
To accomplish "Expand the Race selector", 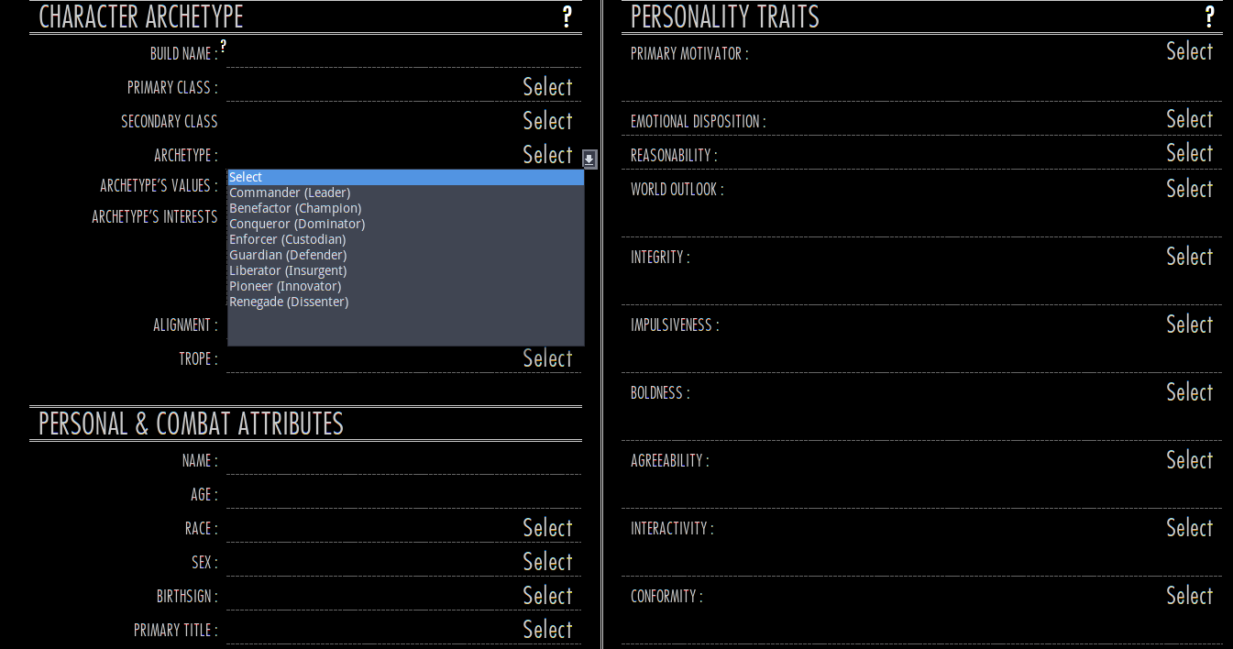I will (x=547, y=528).
